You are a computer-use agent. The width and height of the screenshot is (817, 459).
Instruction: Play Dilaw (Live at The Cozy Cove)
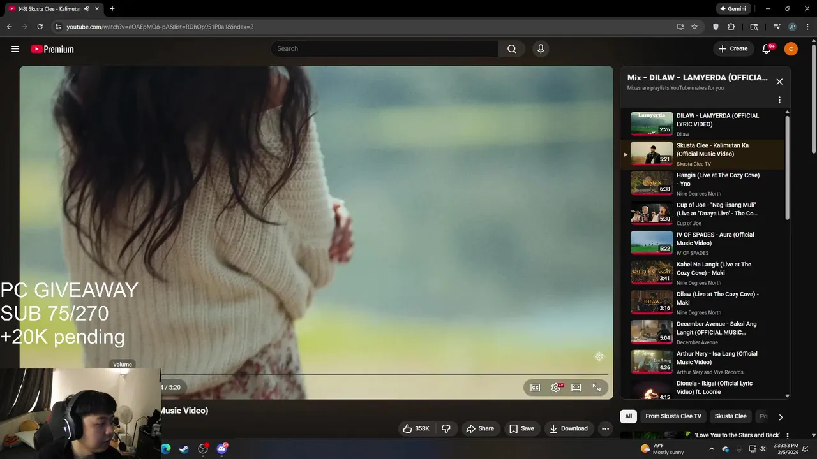tap(702, 303)
